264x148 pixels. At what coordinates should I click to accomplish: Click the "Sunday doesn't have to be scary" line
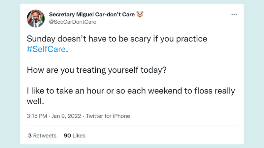point(117,39)
